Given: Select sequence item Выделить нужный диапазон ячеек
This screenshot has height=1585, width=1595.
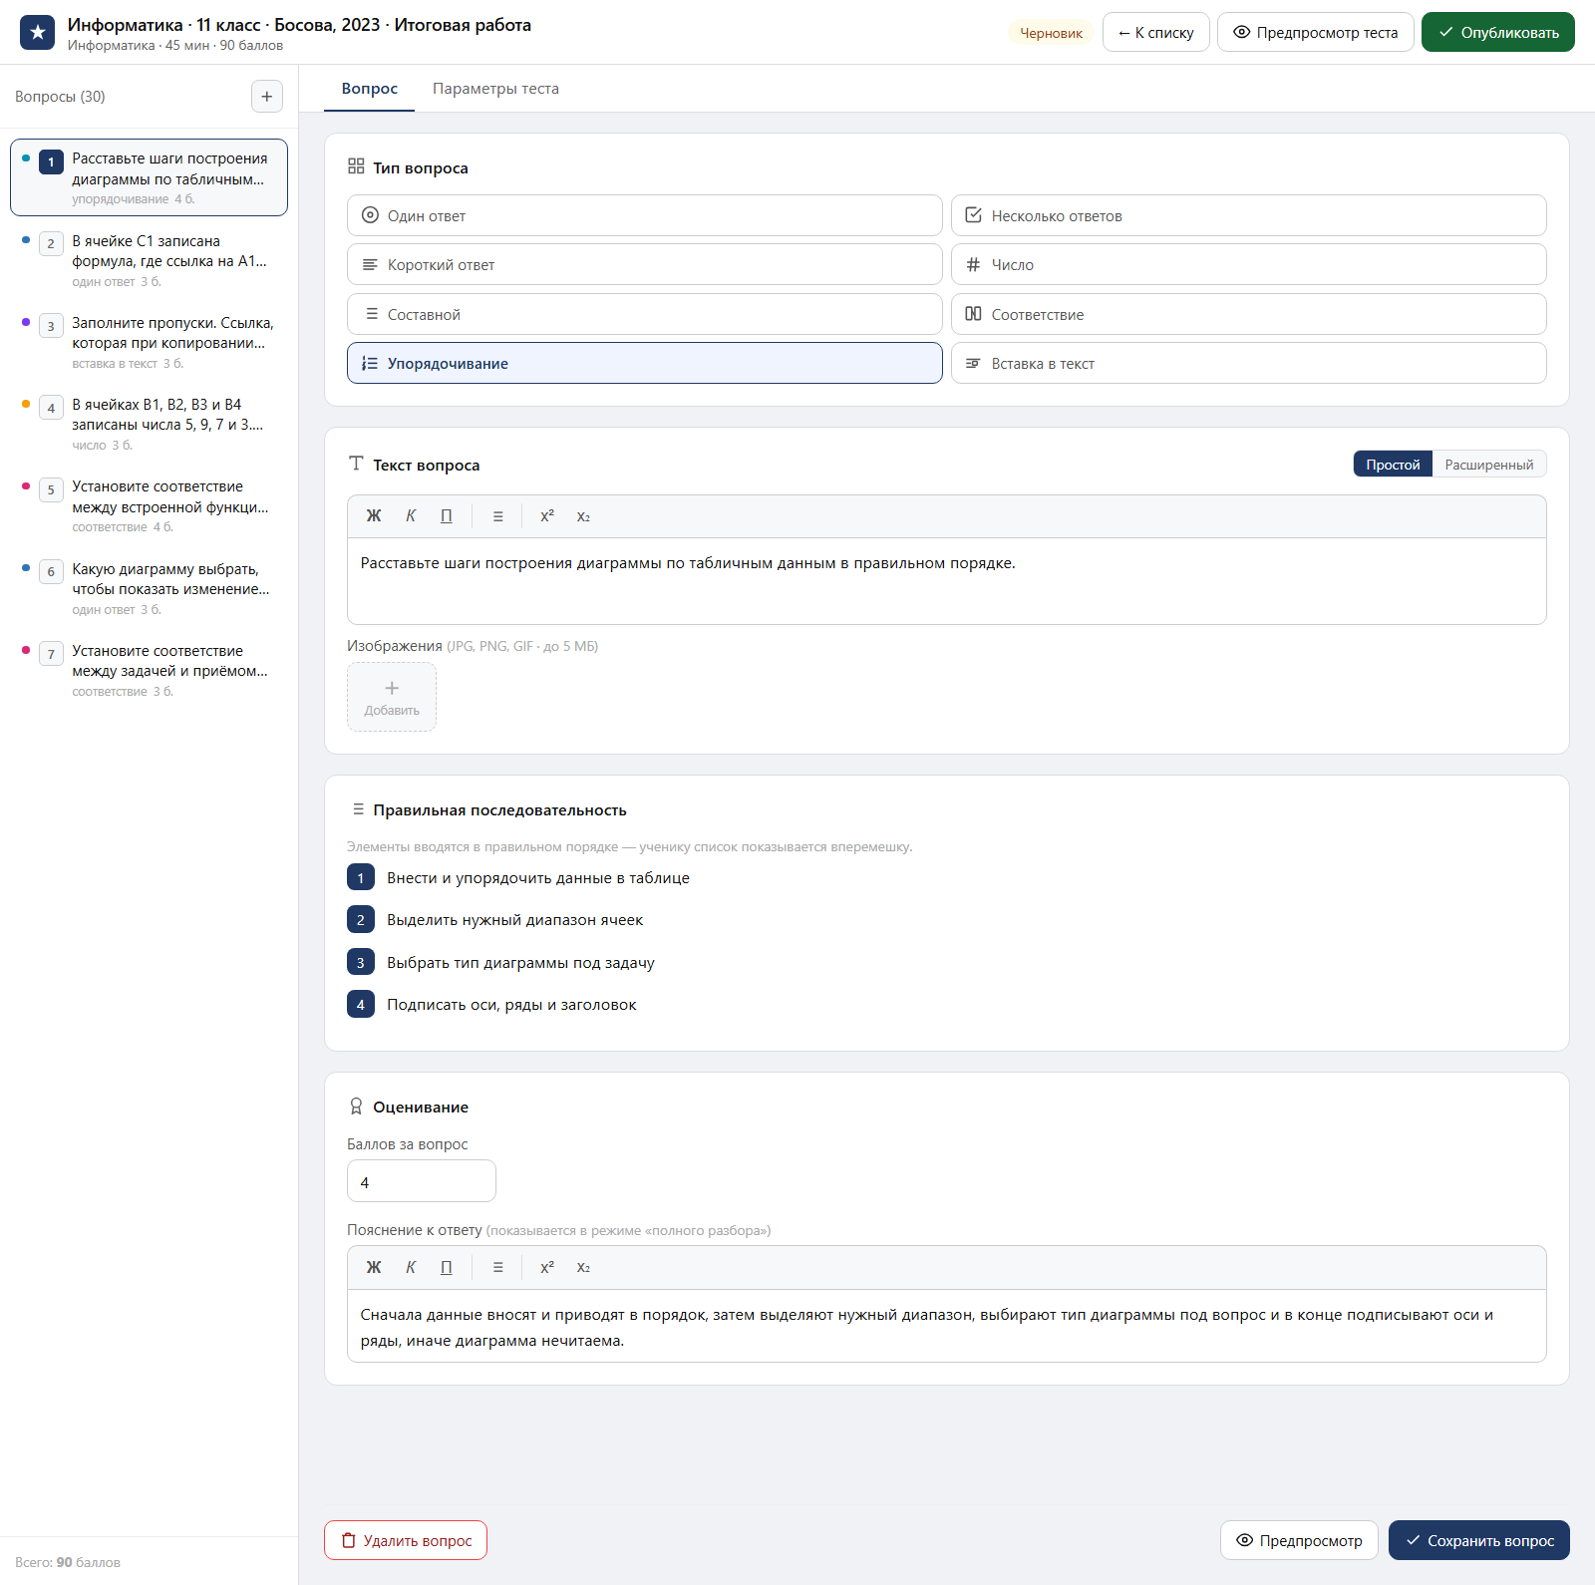Looking at the screenshot, I should tap(514, 920).
